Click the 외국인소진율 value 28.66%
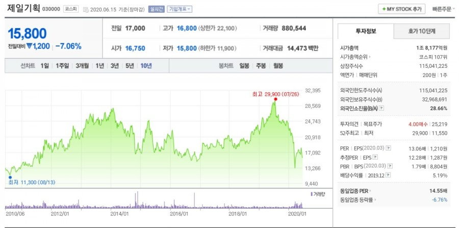This screenshot has width=459, height=228. tap(439, 108)
